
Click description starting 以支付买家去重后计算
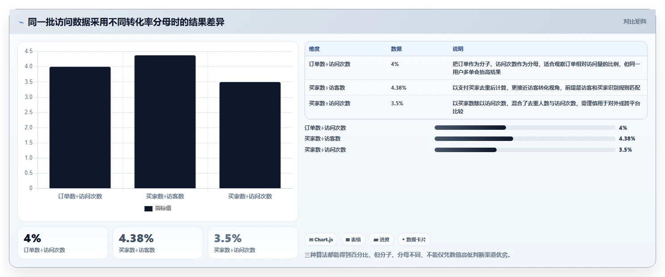click(x=546, y=88)
